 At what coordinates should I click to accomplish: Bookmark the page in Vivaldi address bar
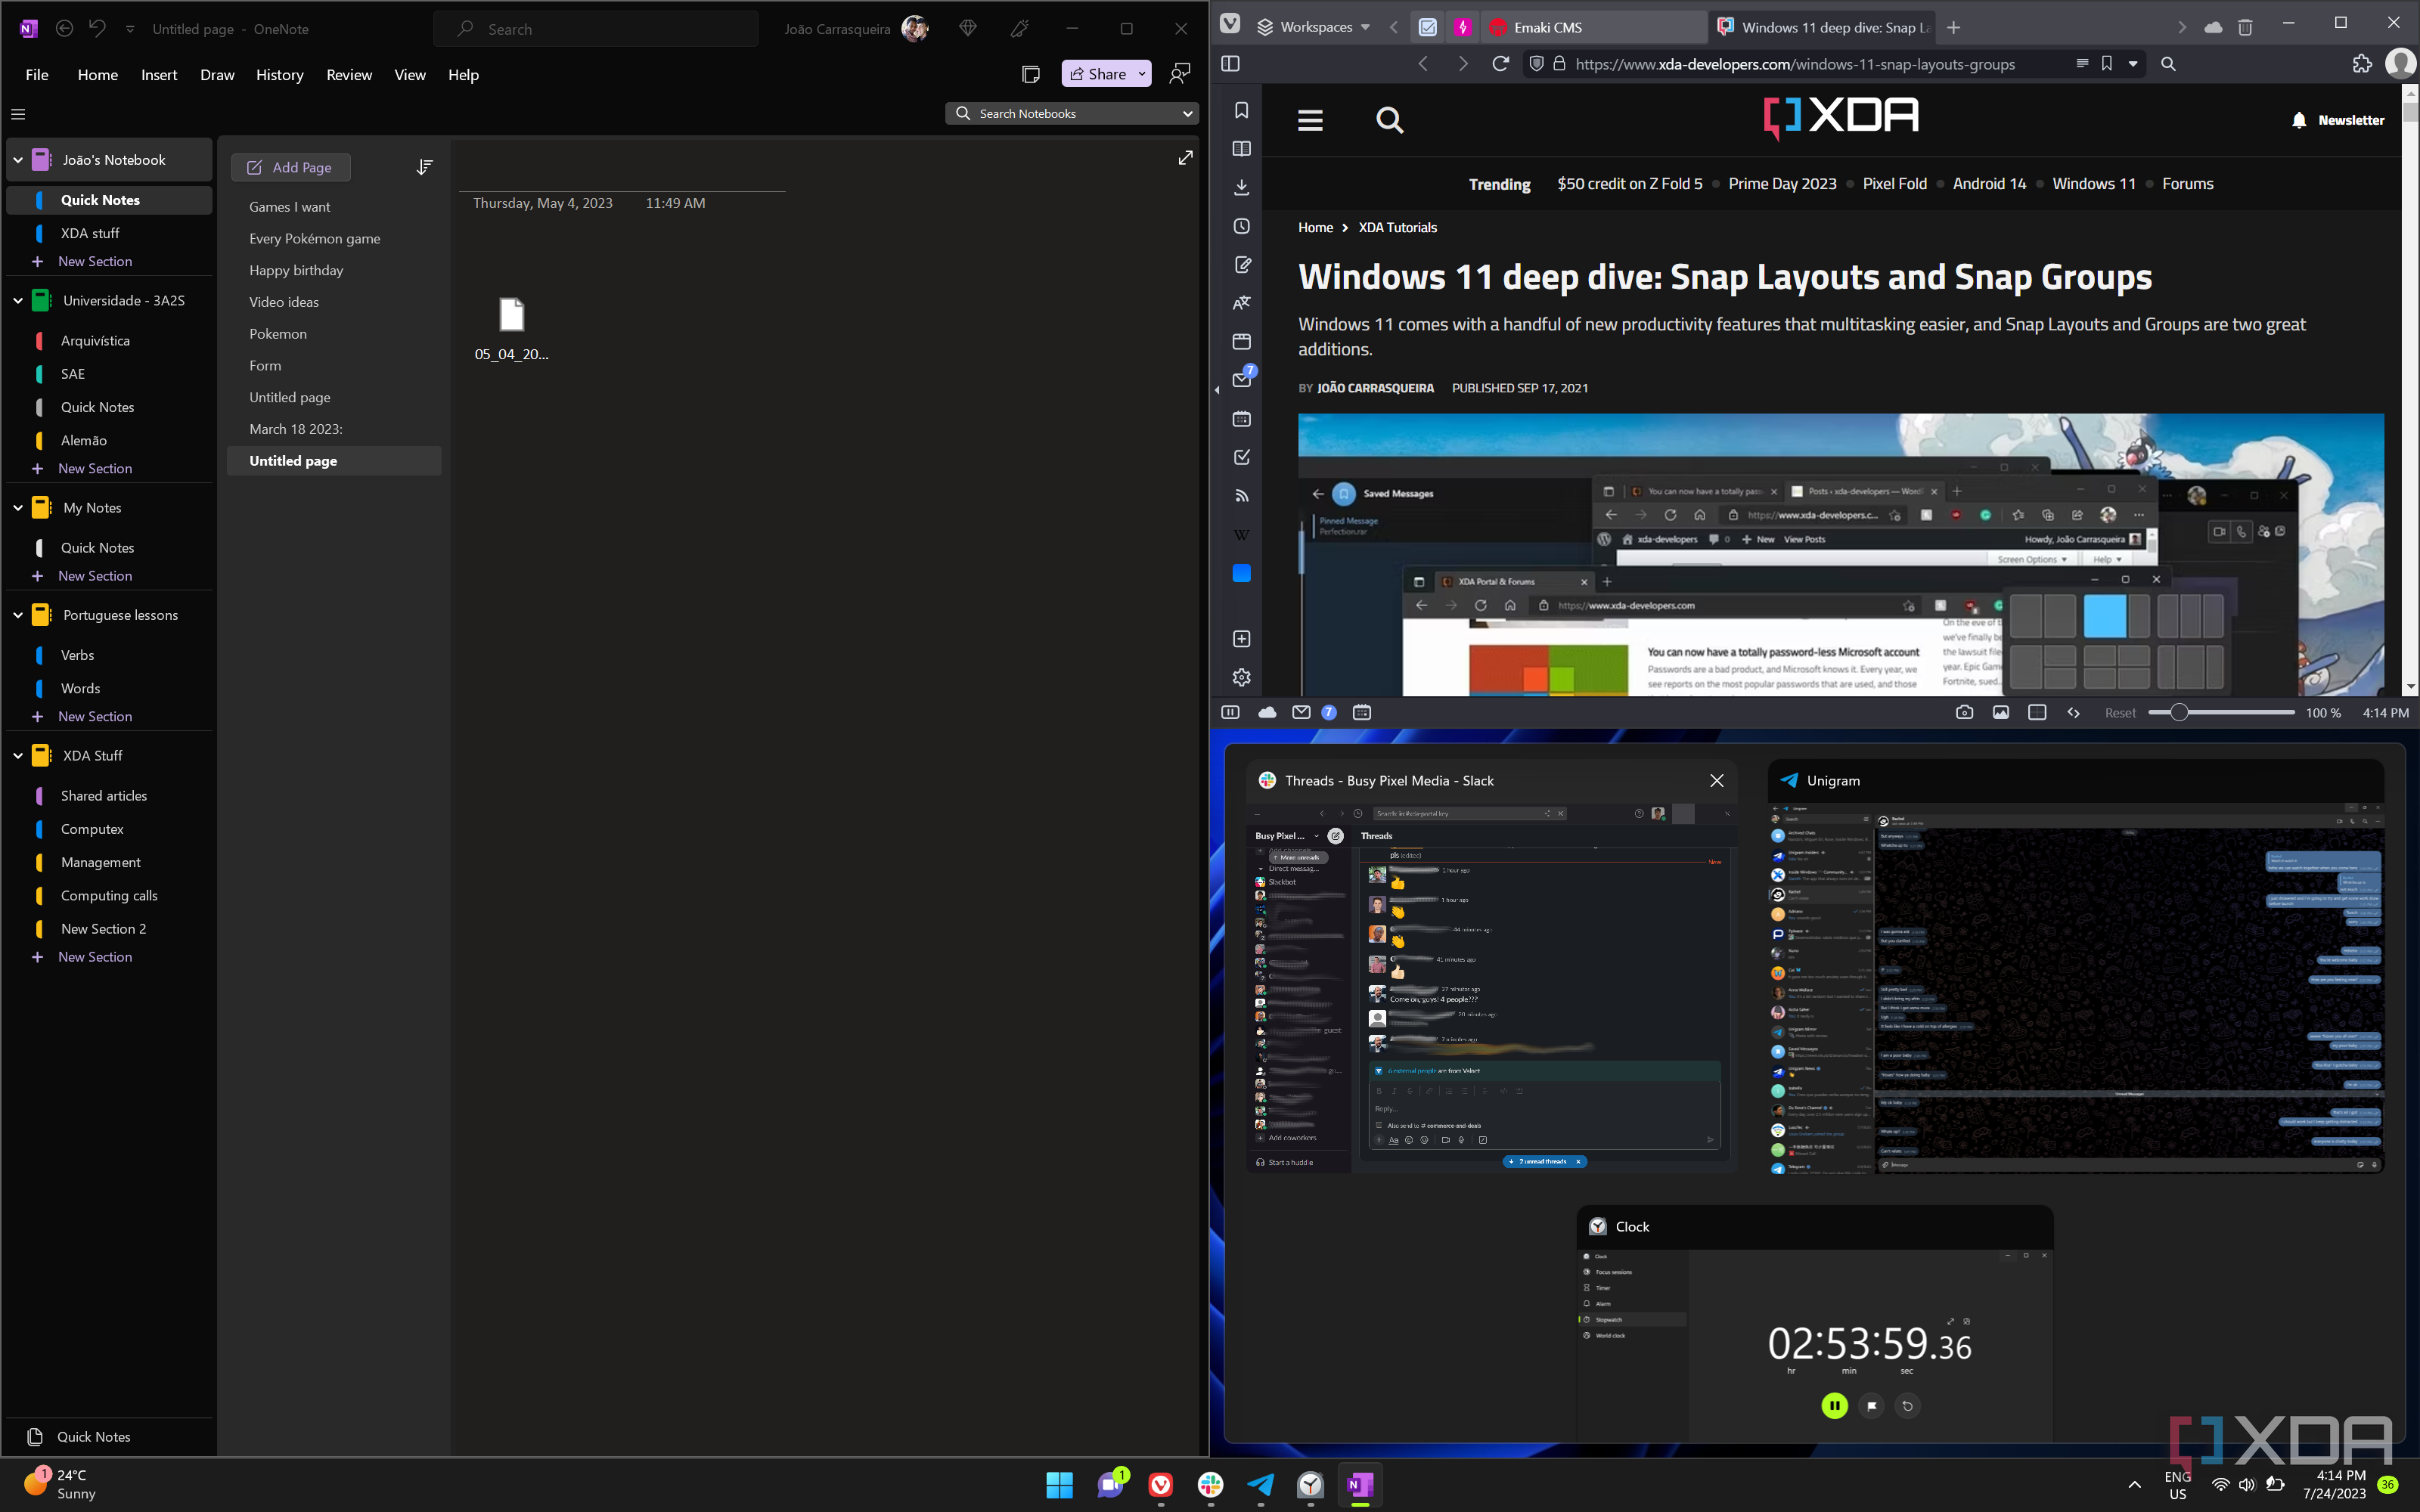point(2107,64)
